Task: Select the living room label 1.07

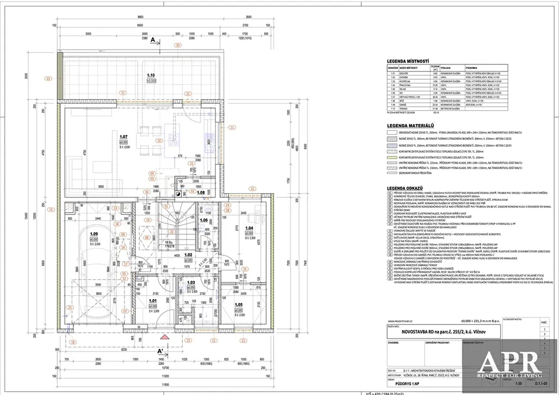Action: (x=123, y=136)
